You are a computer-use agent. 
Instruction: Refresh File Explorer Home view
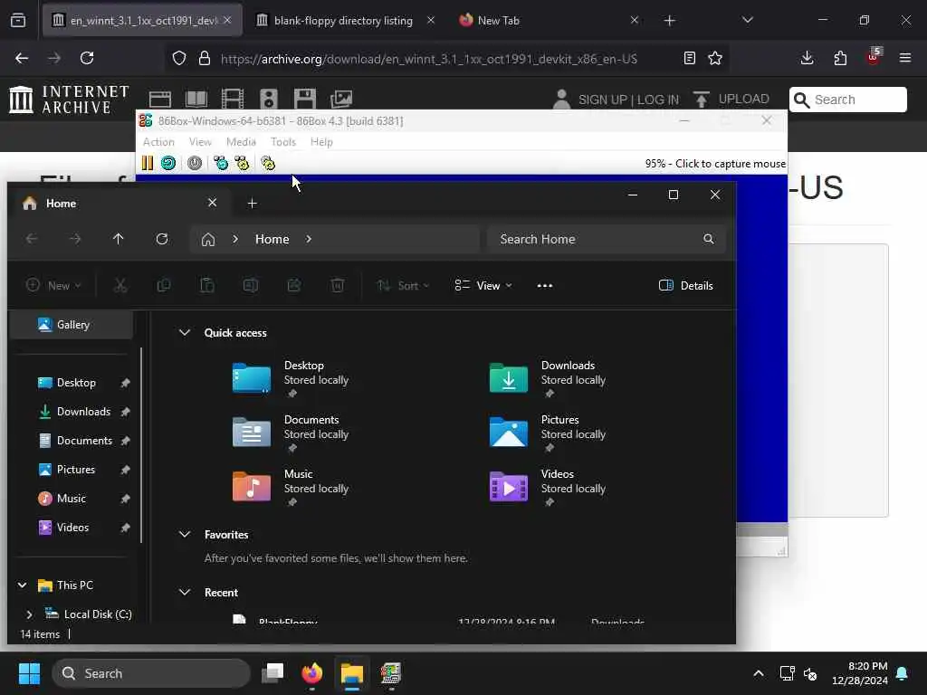coord(162,239)
